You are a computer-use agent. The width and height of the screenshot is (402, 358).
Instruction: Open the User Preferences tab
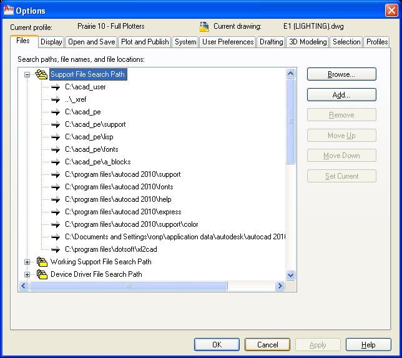[x=228, y=42]
